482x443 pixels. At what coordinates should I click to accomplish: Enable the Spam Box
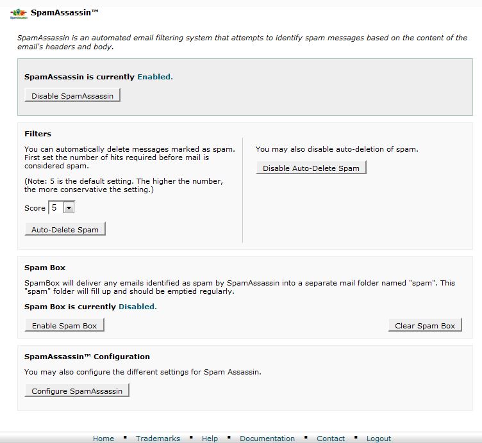(x=64, y=325)
